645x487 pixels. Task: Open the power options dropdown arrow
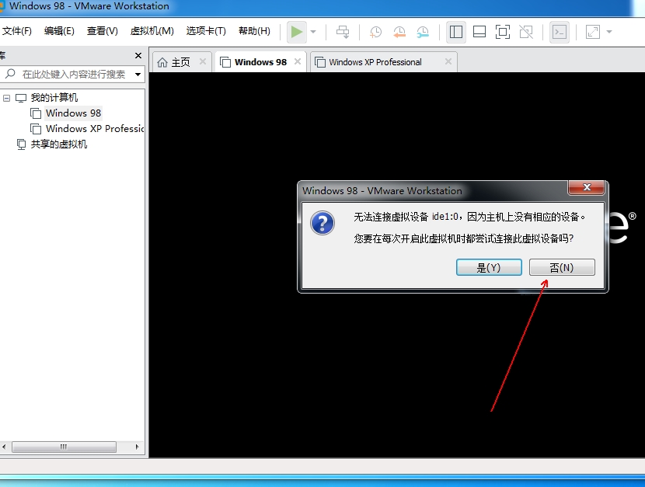pos(313,32)
